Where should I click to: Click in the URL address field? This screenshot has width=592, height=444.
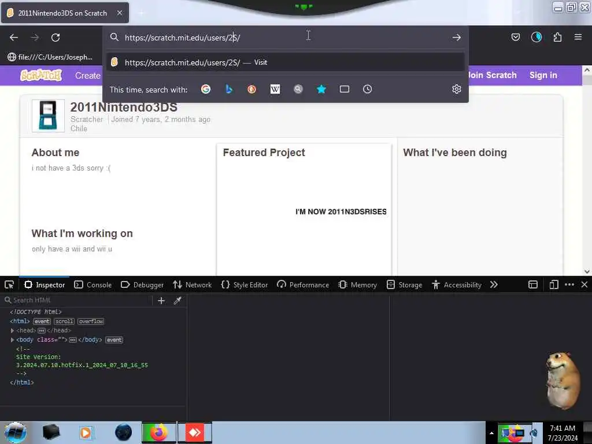[286, 38]
